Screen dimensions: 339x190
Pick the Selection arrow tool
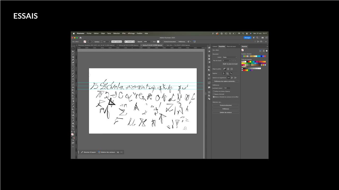tap(73, 49)
